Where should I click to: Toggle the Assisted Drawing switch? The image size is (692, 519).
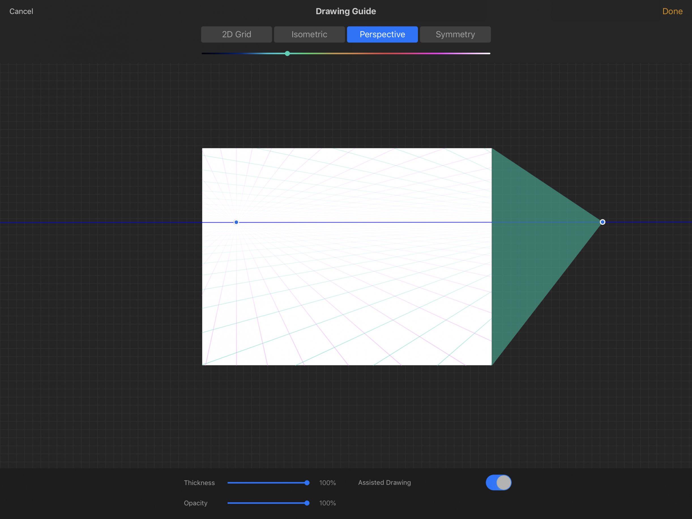[x=498, y=482]
